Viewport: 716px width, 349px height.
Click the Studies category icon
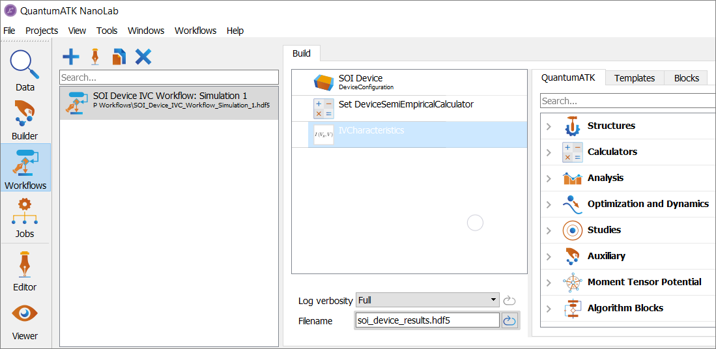(572, 230)
